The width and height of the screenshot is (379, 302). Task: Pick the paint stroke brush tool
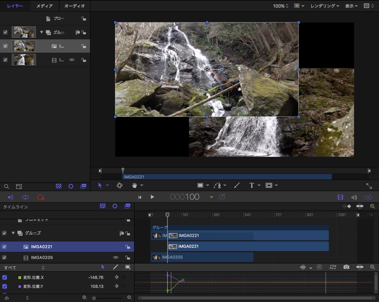[237, 186]
